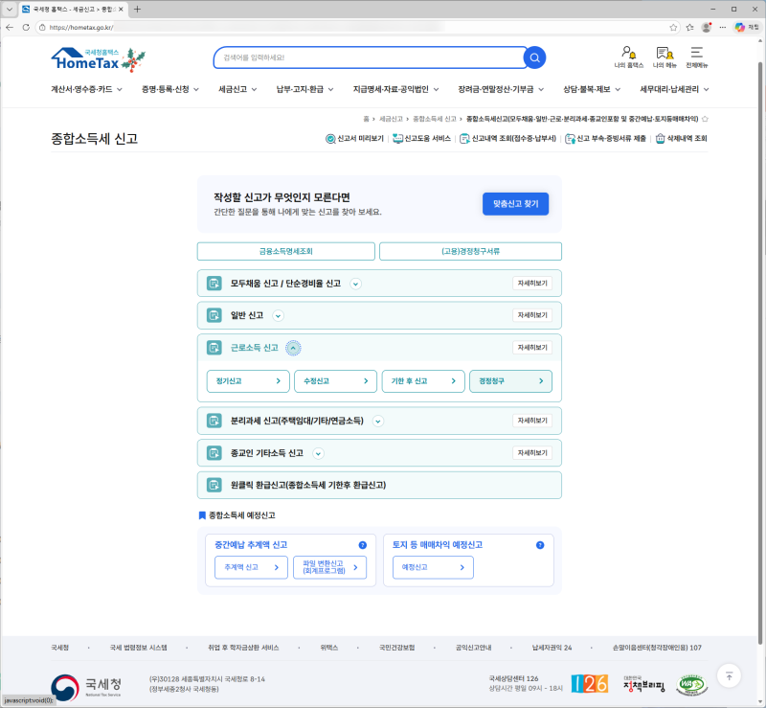
Task: Open 신고내역 조회(접수증·납부서) link
Action: [508, 139]
